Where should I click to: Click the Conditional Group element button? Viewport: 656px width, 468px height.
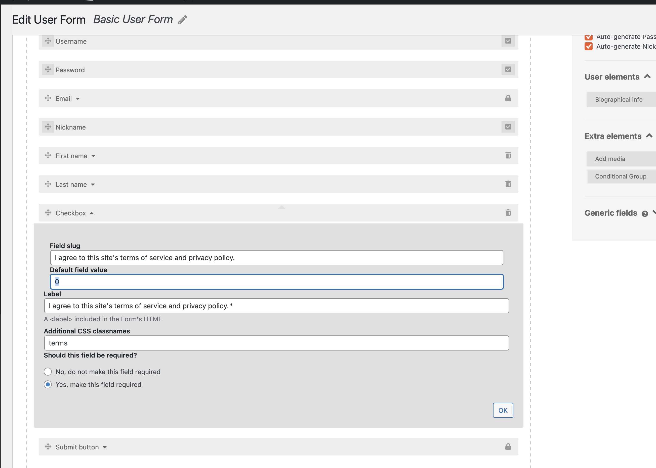621,176
